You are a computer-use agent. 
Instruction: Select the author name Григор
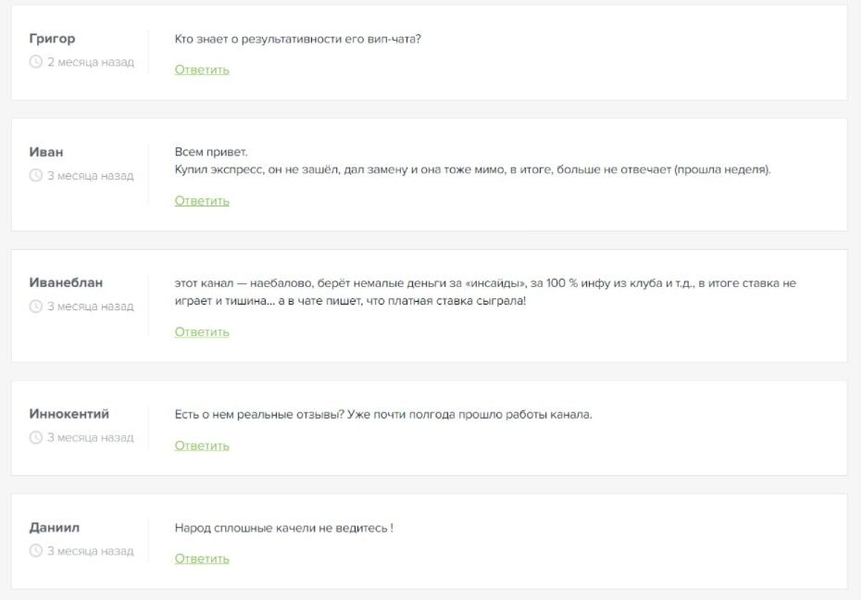[x=52, y=39]
